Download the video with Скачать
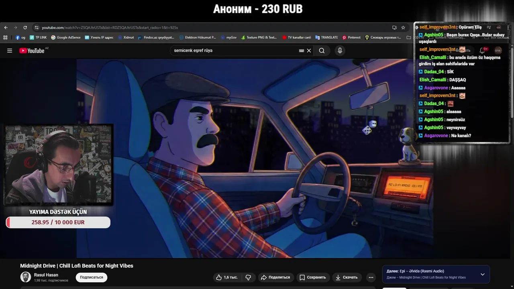 347,277
